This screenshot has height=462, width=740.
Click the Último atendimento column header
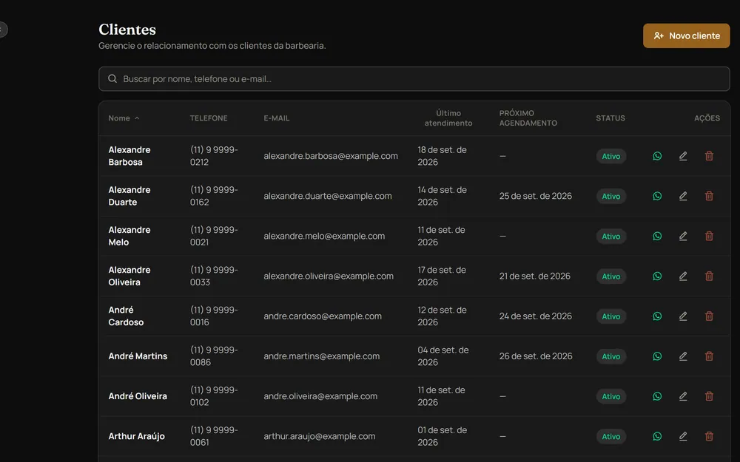[x=448, y=118]
